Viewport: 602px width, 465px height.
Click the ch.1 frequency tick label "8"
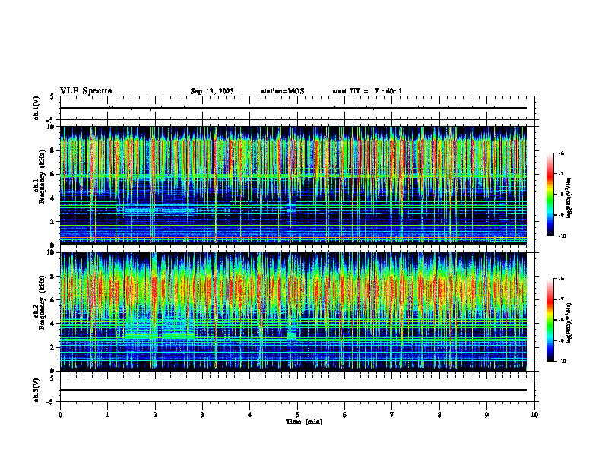point(52,150)
